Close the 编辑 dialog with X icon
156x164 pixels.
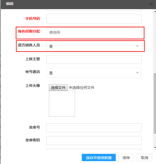(x=151, y=4)
